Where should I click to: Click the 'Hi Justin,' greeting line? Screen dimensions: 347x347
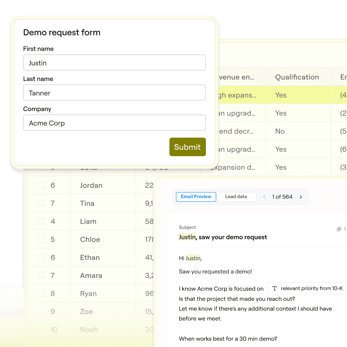point(190,258)
